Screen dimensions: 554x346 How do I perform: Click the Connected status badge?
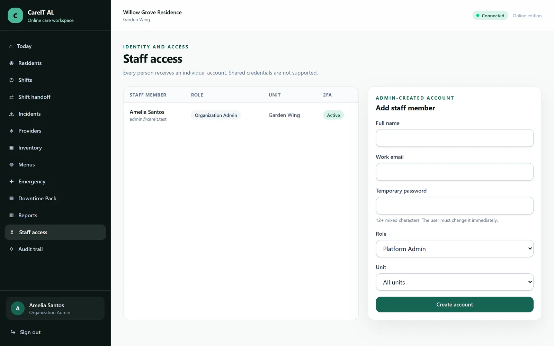point(490,16)
